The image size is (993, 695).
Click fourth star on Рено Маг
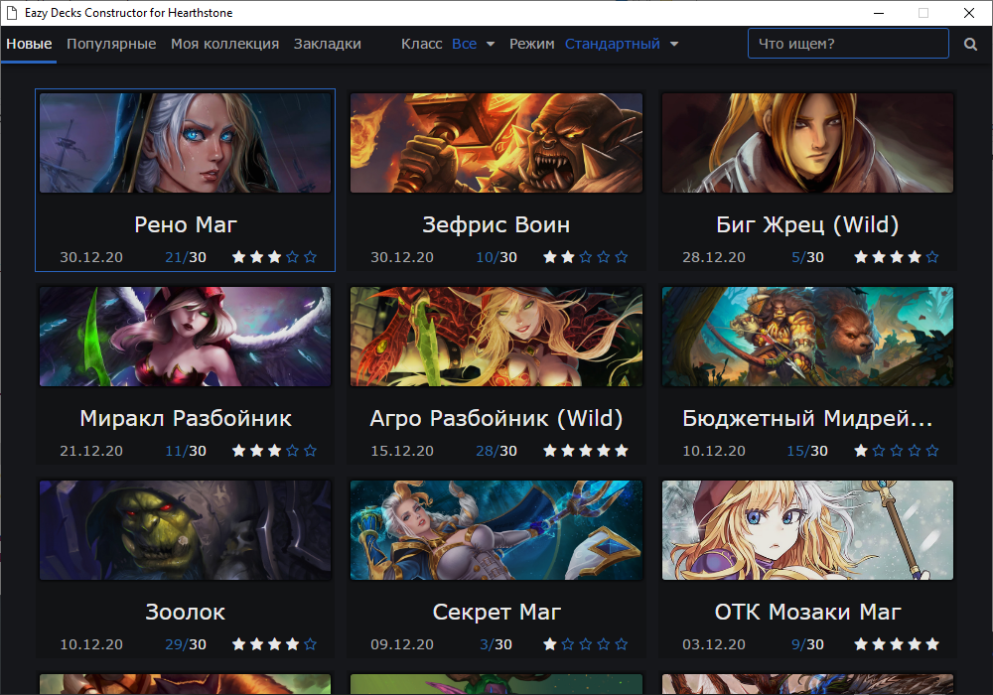[292, 257]
